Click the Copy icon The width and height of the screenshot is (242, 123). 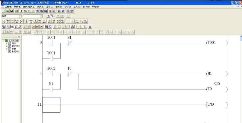[x=25, y=11]
